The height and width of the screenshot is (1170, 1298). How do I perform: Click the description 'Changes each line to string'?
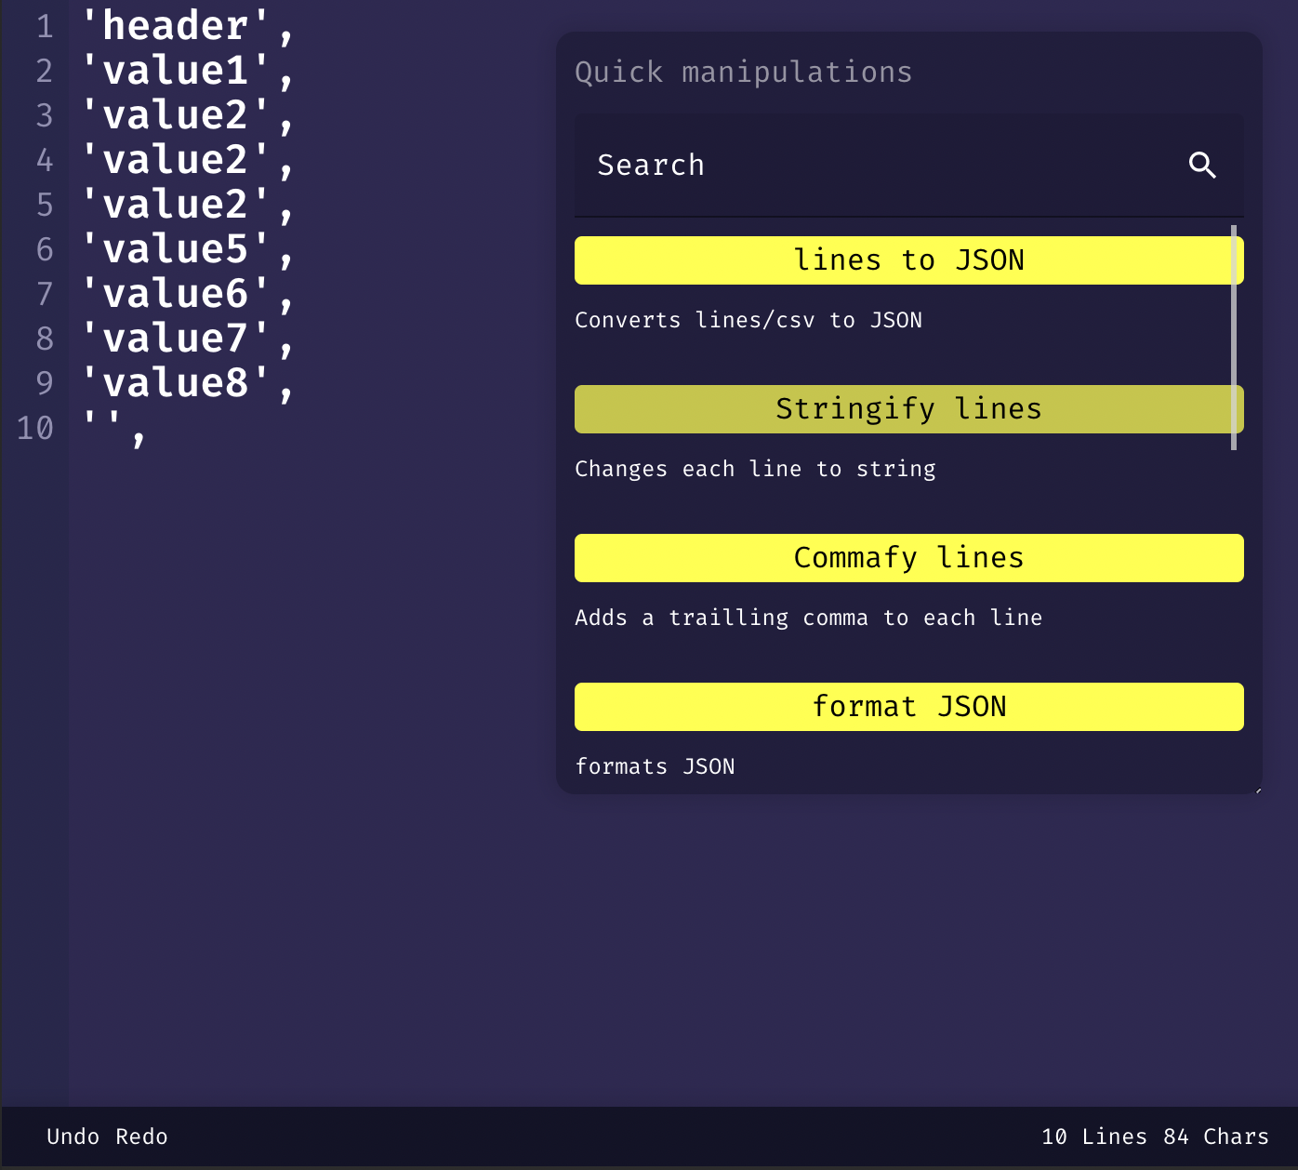[756, 469]
